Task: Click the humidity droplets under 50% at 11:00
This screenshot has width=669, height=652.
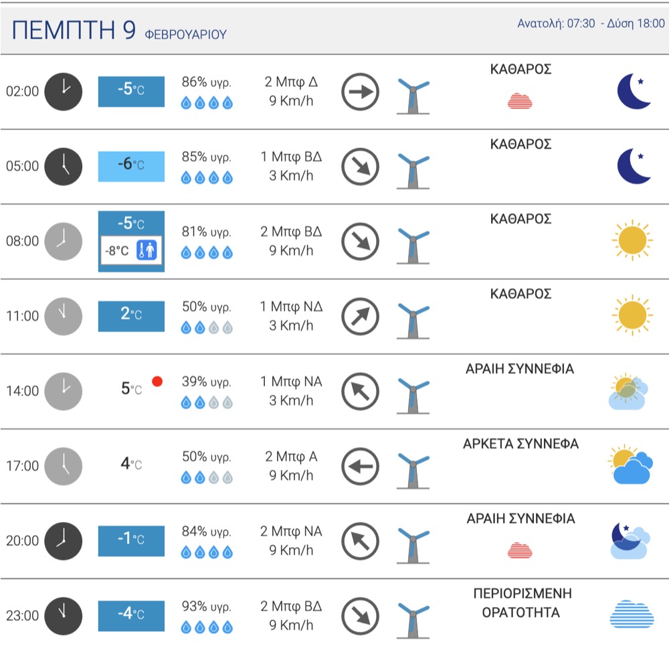Action: (x=207, y=328)
